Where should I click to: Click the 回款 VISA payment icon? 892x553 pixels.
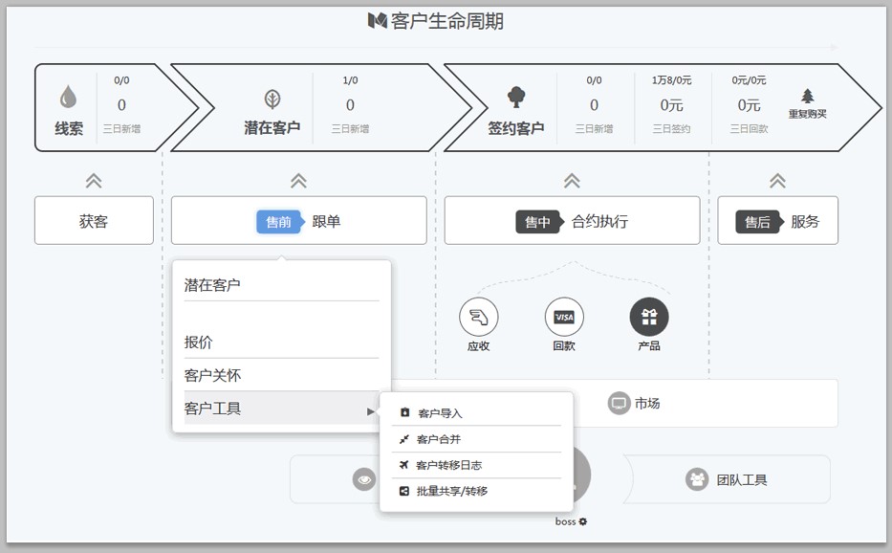tap(564, 317)
